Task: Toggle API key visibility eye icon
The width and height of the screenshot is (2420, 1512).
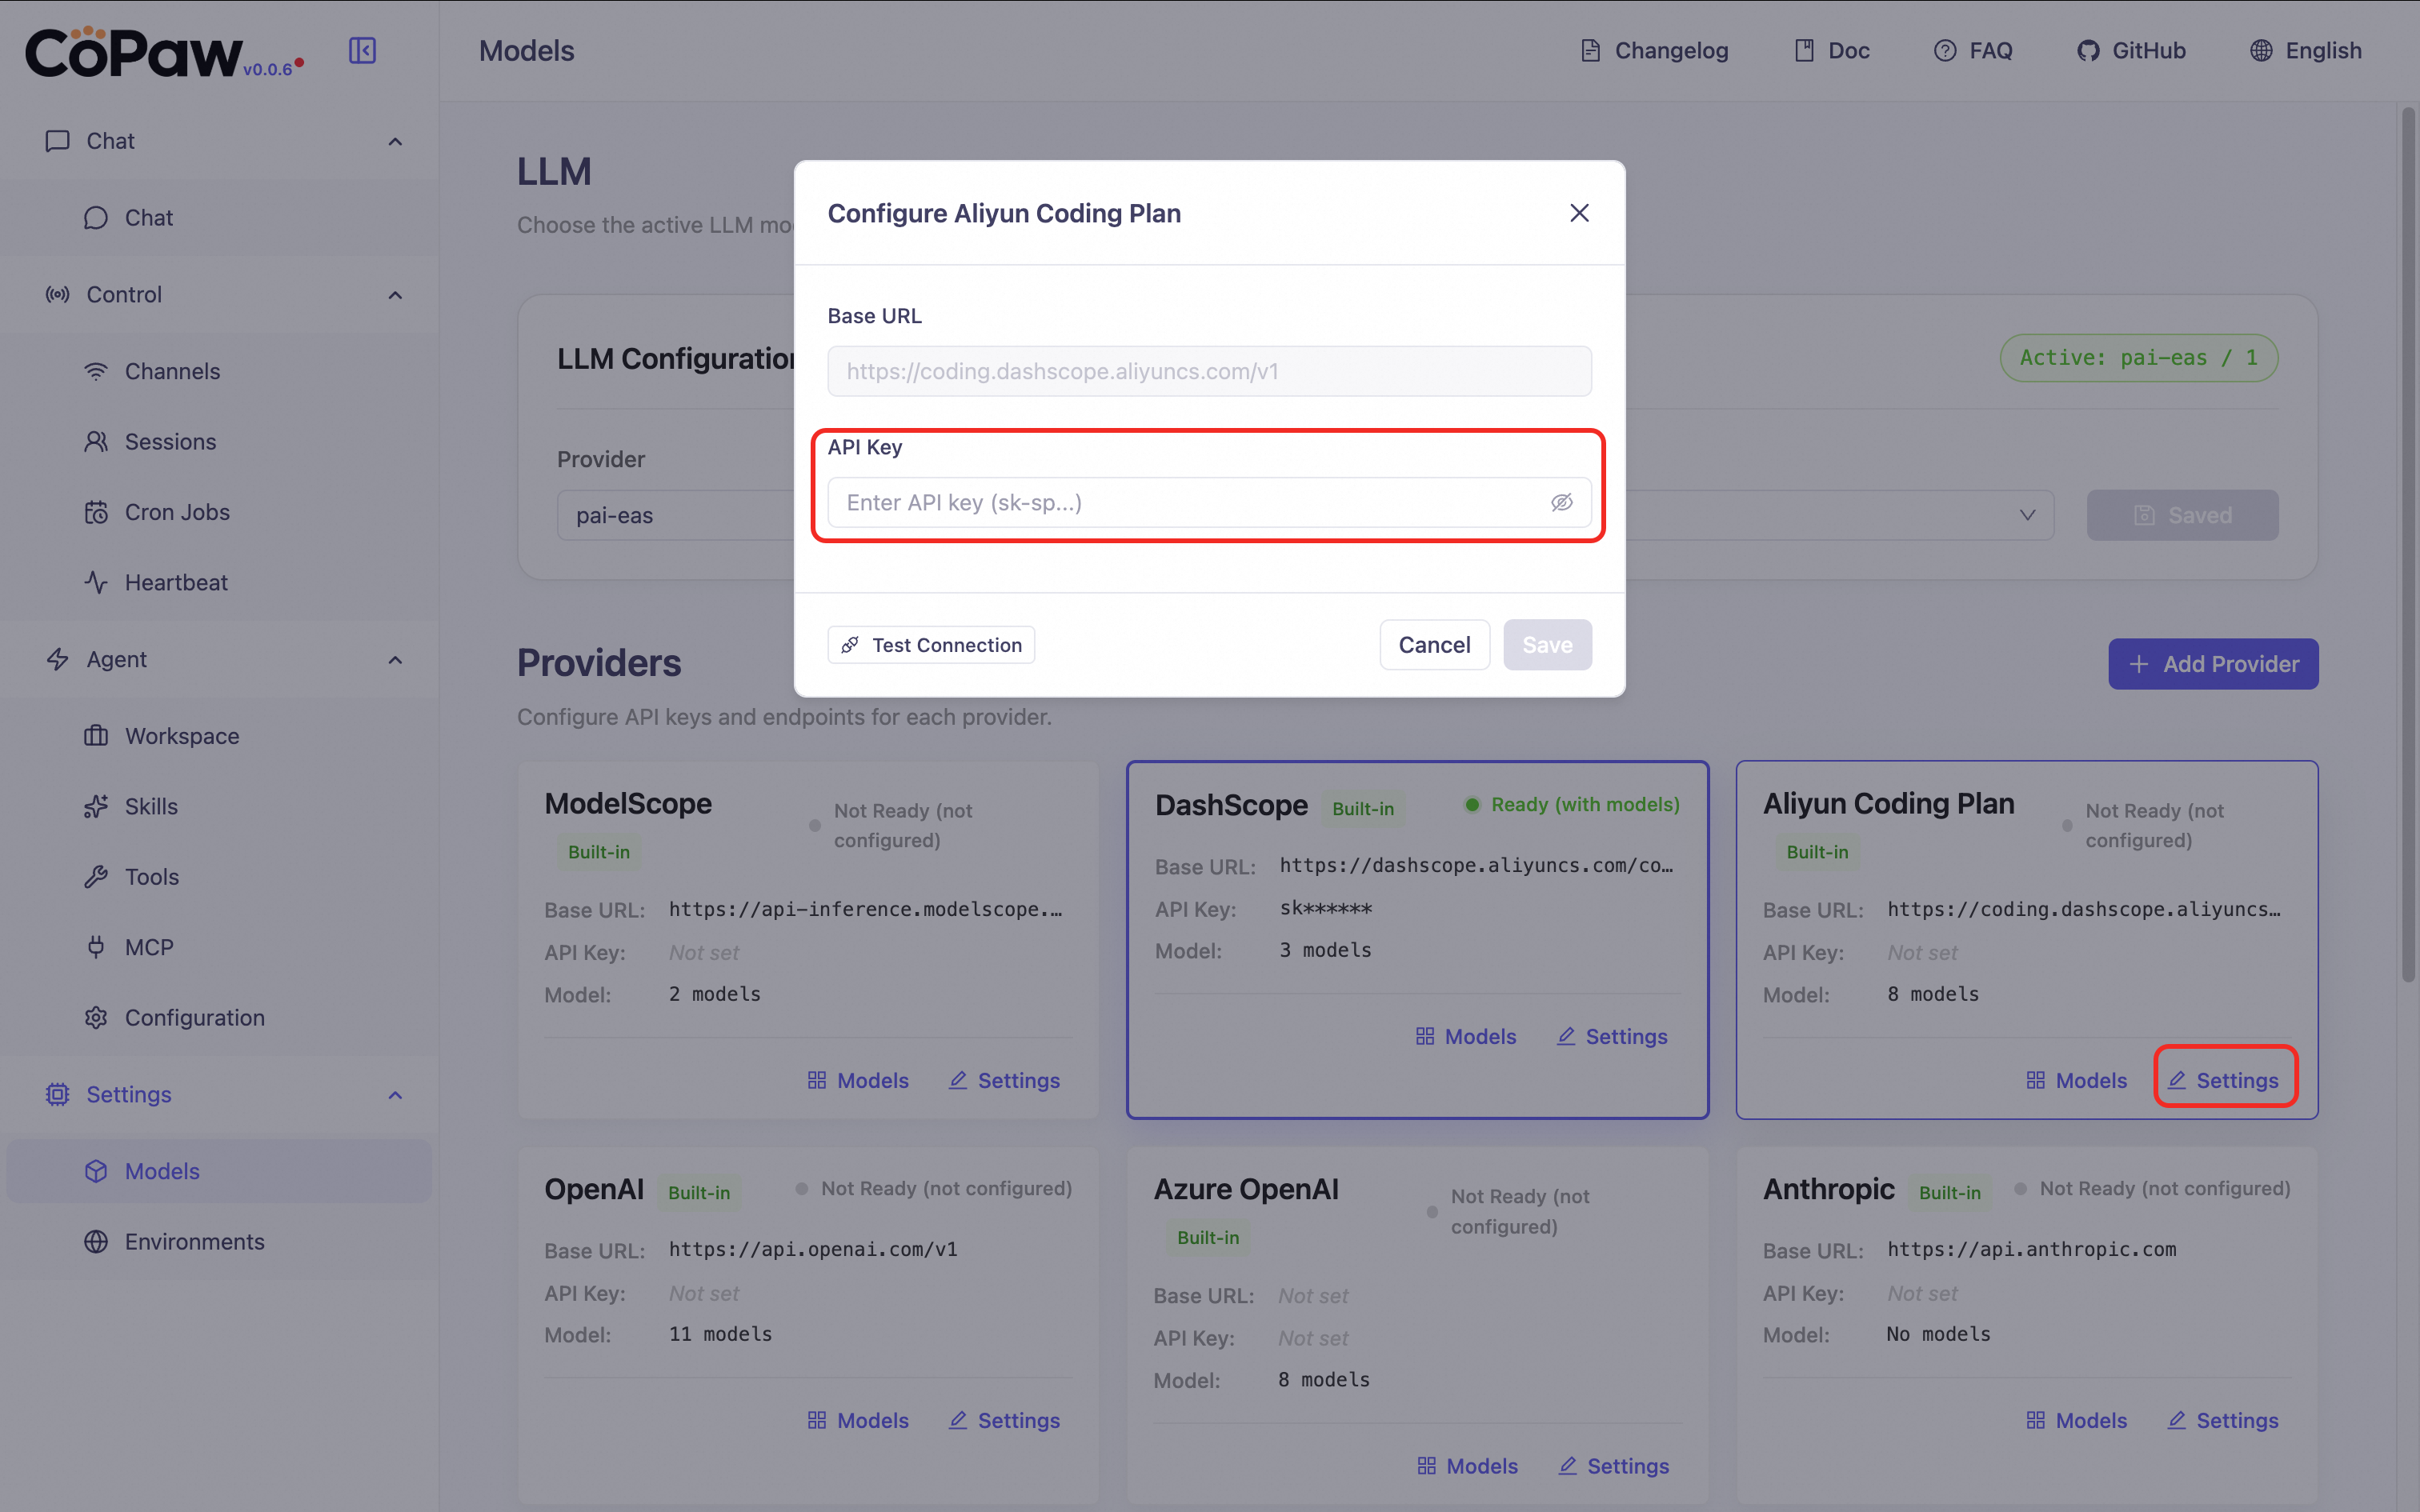Action: 1561,502
